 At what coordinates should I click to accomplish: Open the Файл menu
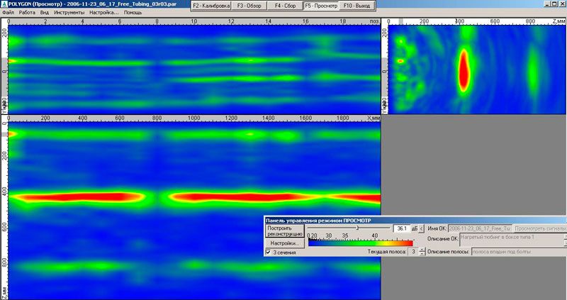pos(9,12)
